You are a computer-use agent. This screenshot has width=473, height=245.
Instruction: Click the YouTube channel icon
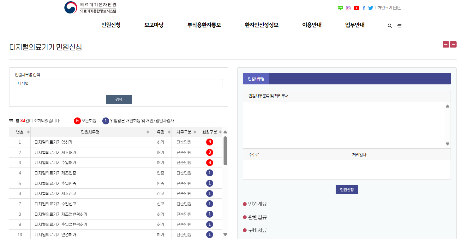[x=356, y=8]
